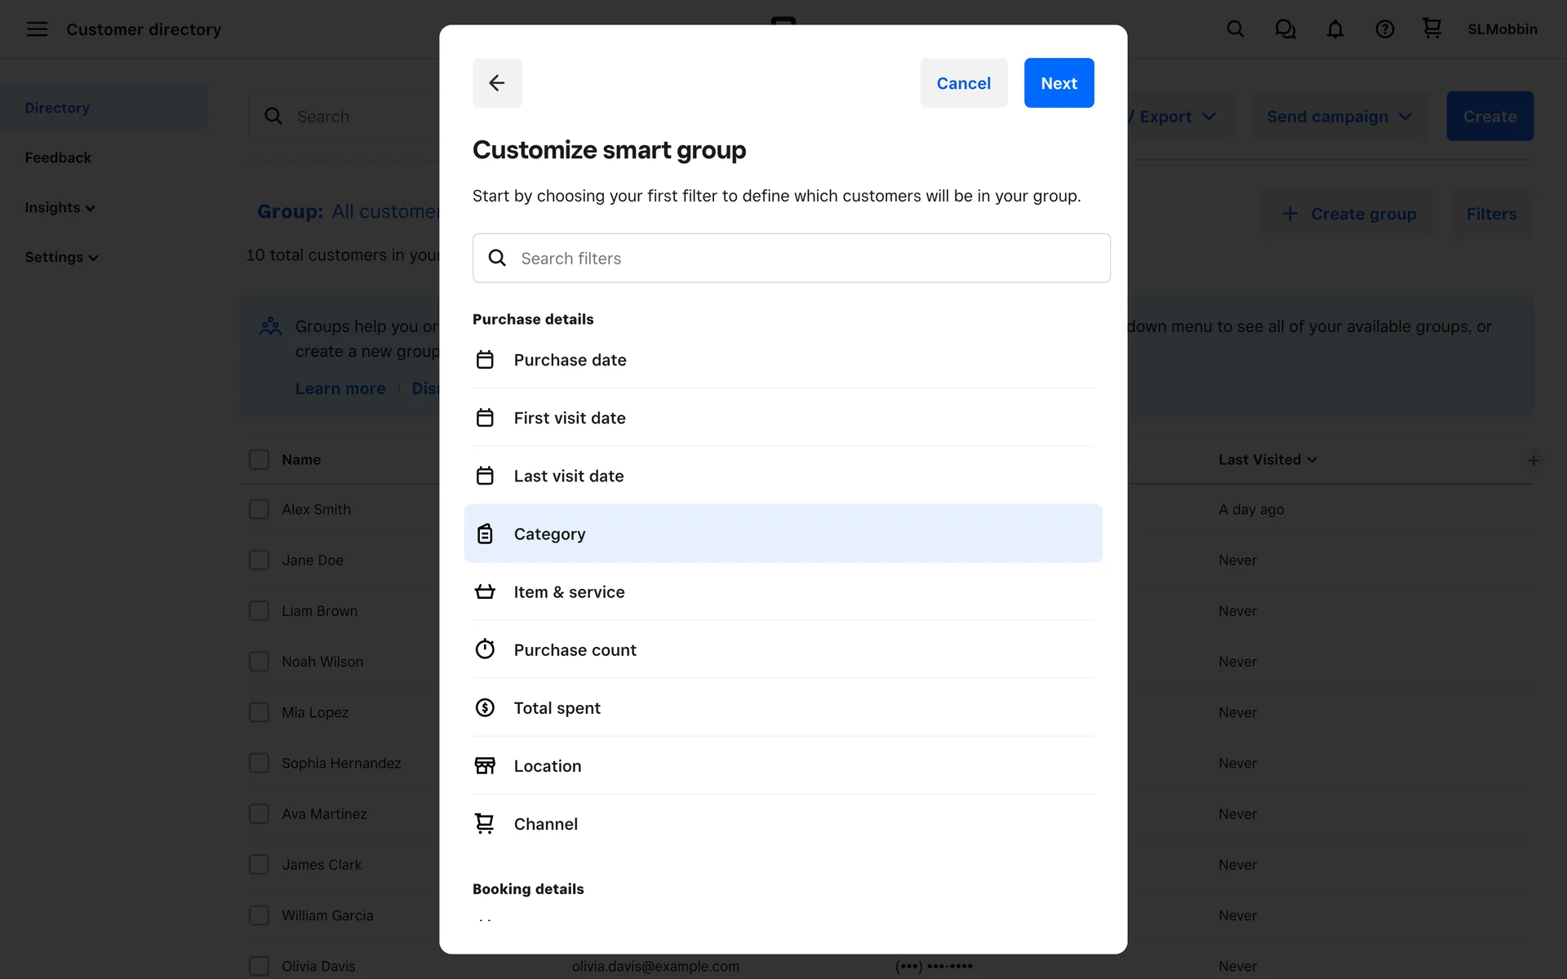The height and width of the screenshot is (979, 1567).
Task: Toggle select-all checkbox beside Name
Action: pyautogui.click(x=259, y=459)
